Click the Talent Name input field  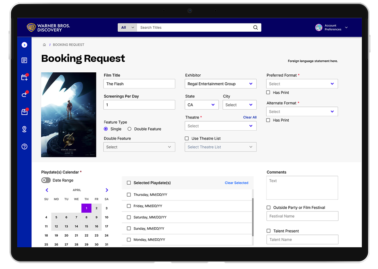click(x=302, y=239)
